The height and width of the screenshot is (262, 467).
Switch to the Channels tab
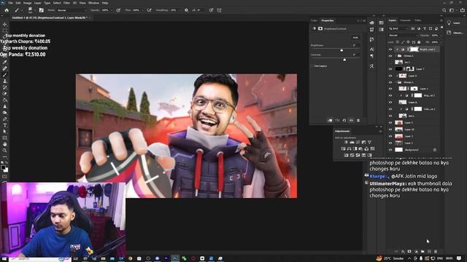click(406, 20)
